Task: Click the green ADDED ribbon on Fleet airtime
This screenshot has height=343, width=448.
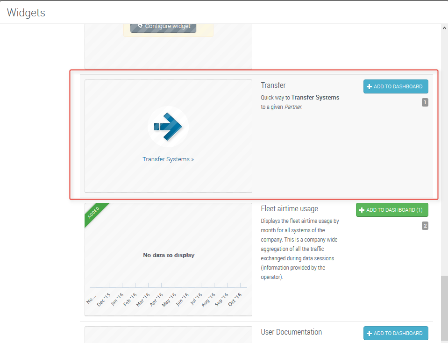Action: (x=94, y=213)
